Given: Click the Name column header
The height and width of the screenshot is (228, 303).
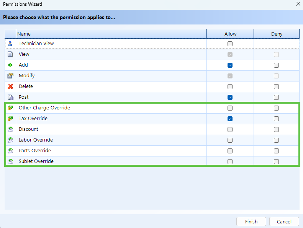Looking at the screenshot, I should (111, 34).
